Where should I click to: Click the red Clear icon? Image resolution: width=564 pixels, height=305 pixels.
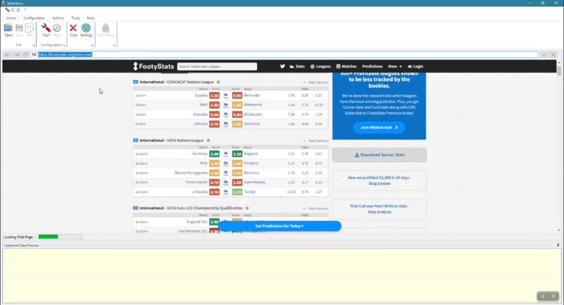pos(73,28)
